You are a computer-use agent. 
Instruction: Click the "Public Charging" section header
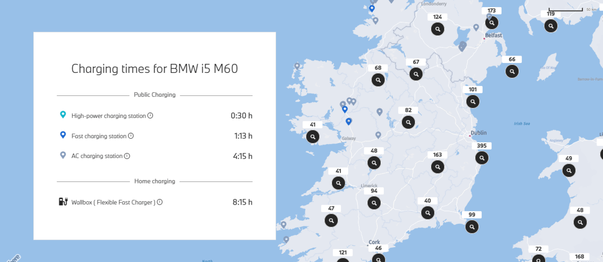click(155, 95)
